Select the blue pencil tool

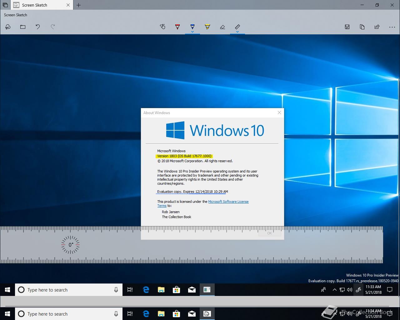(x=192, y=26)
